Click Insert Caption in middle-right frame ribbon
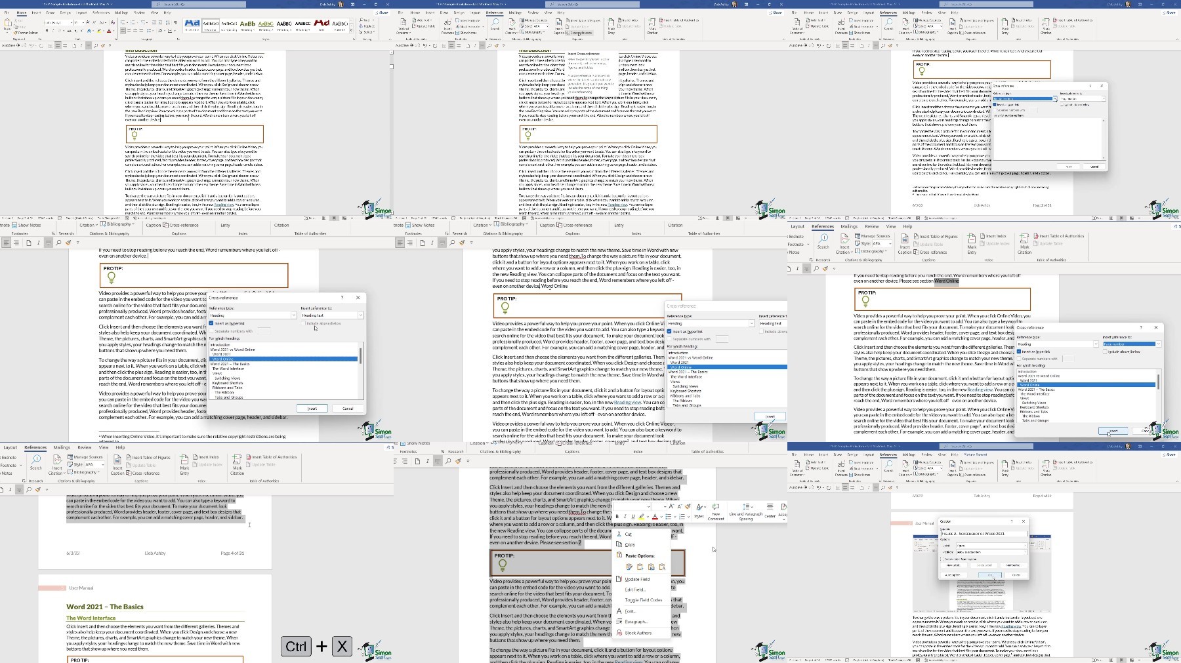1181x663 pixels. tap(904, 244)
